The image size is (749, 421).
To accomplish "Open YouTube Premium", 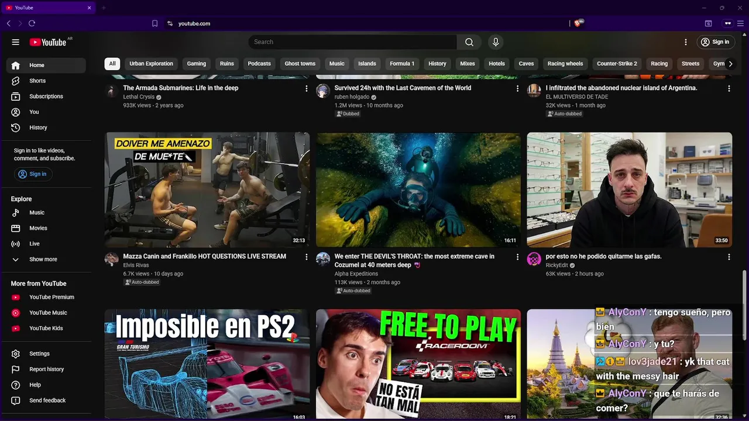I will click(46, 297).
